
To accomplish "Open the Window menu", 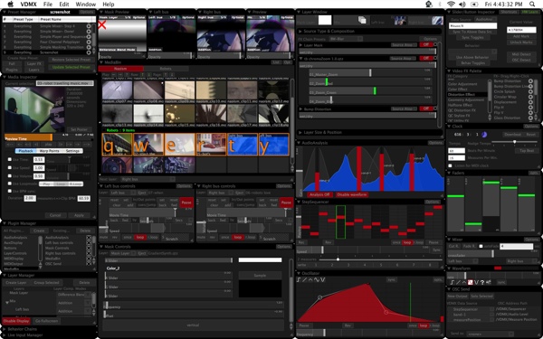I will tap(86, 5).
